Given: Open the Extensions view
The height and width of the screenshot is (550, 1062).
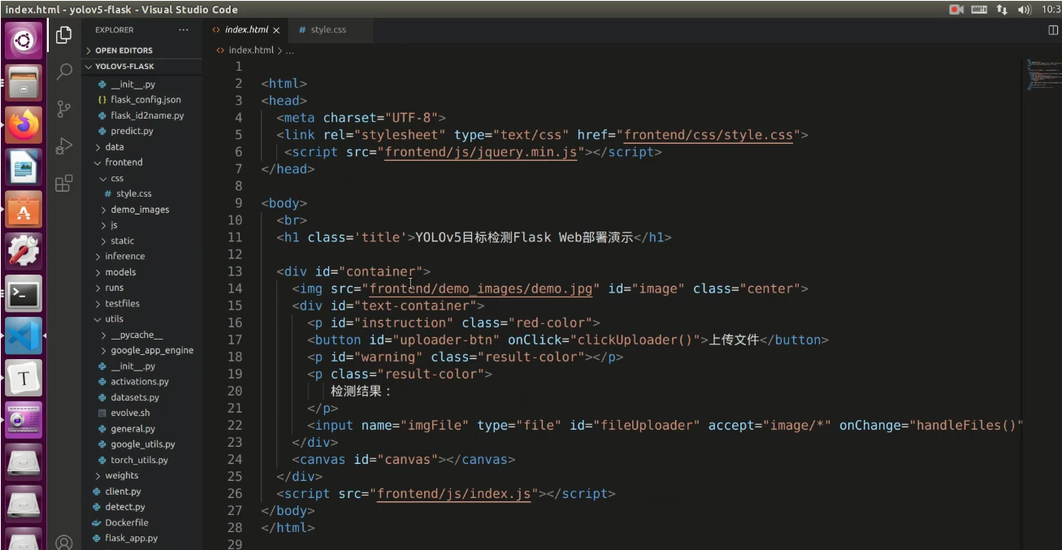Looking at the screenshot, I should (64, 184).
